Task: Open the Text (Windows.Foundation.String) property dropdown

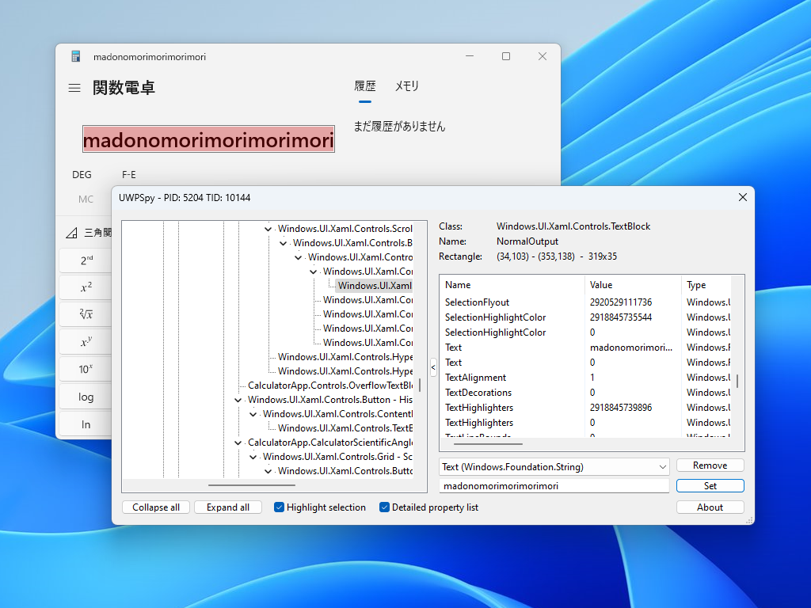Action: [554, 467]
